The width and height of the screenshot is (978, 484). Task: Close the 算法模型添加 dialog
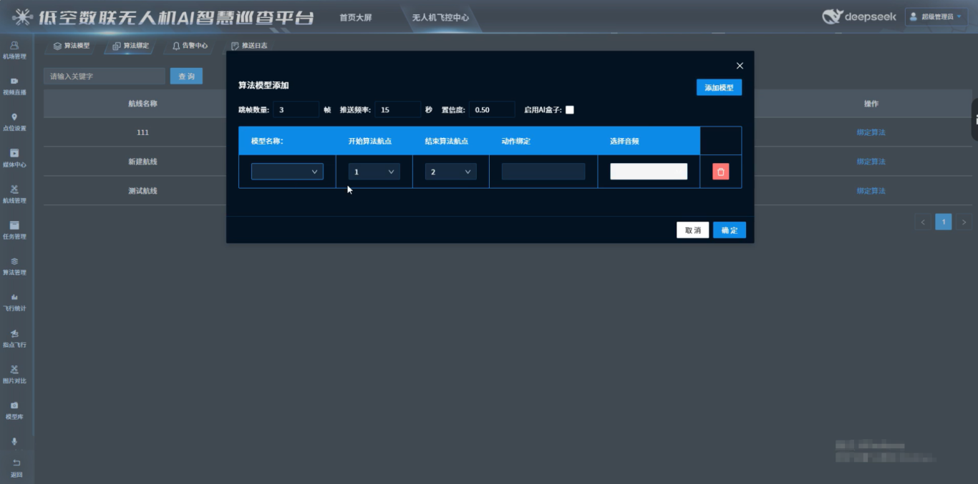[740, 66]
